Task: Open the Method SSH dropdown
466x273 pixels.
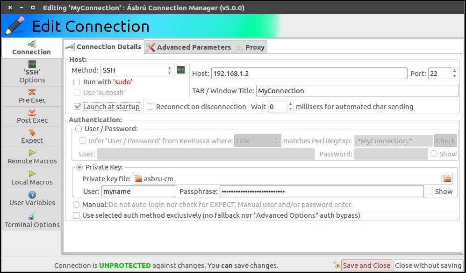Action: [137, 70]
